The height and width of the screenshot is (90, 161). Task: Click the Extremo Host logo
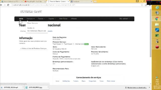31,12
